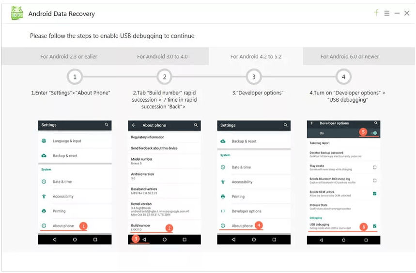Image resolution: width=416 pixels, height=273 pixels.
Task: Click back arrow in About phone header
Action: point(134,125)
